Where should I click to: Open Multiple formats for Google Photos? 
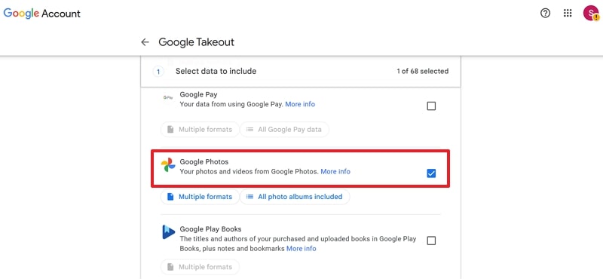tap(200, 197)
